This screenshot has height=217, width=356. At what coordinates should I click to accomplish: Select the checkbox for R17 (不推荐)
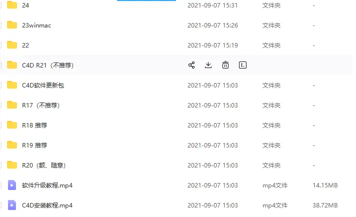click(0, 105)
